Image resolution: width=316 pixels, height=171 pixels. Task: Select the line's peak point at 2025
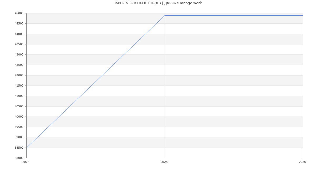point(165,16)
